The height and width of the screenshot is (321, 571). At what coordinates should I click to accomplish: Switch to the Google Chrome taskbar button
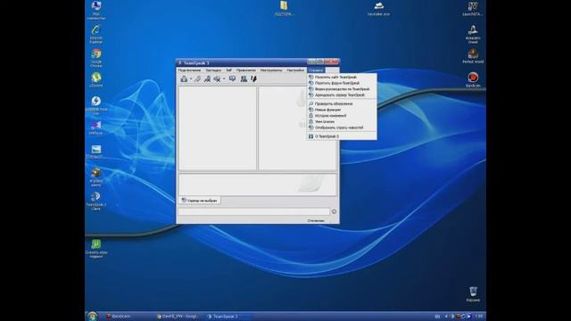pyautogui.click(x=178, y=317)
